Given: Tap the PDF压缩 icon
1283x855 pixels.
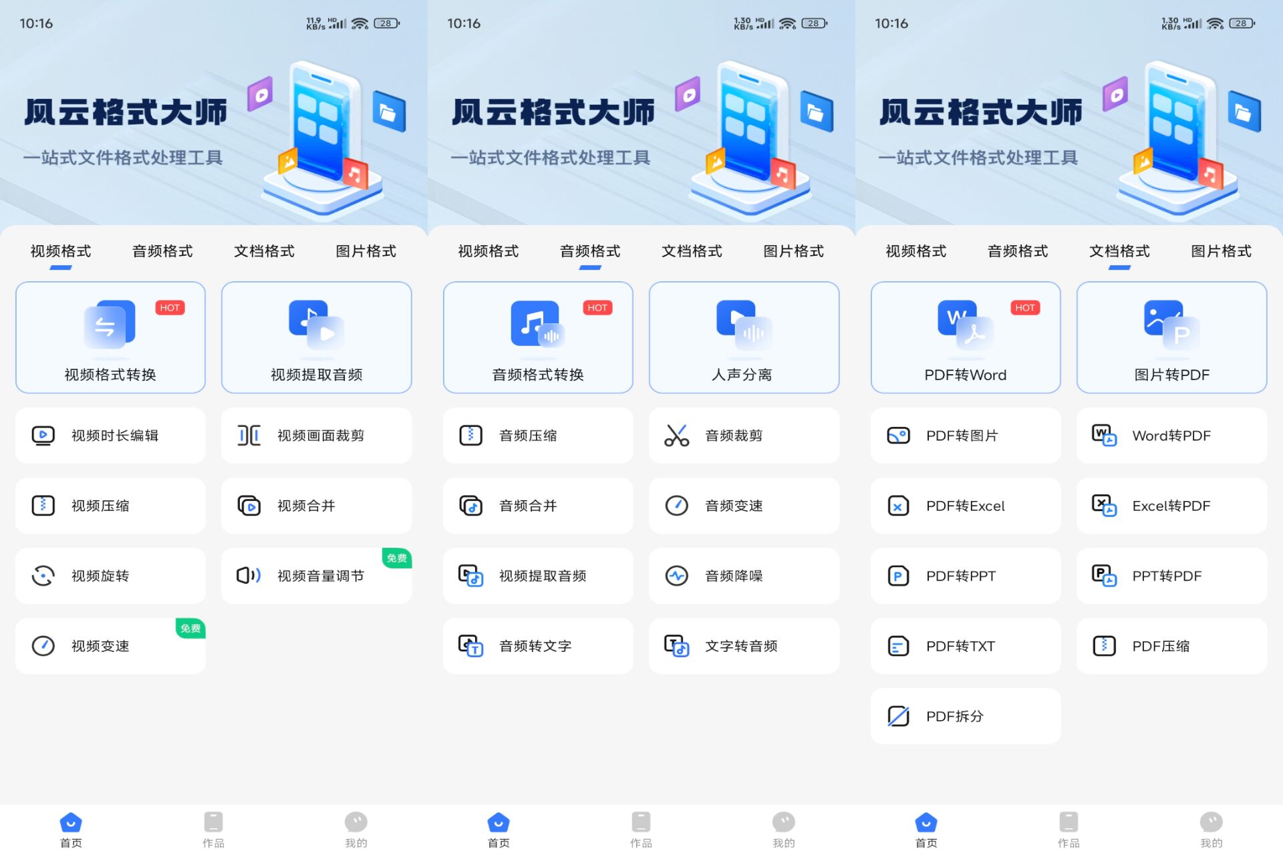Looking at the screenshot, I should pos(1105,646).
